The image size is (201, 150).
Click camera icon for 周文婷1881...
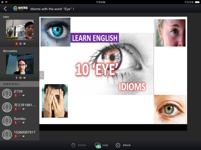pos(20,109)
